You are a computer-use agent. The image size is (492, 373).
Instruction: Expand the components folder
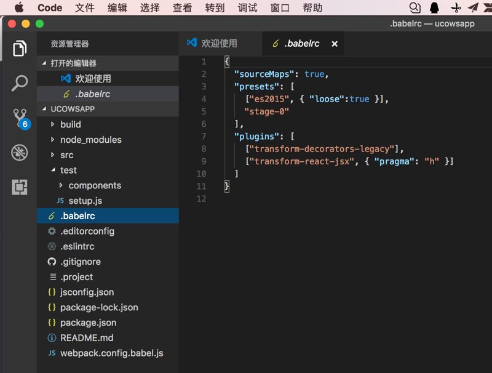pos(61,185)
